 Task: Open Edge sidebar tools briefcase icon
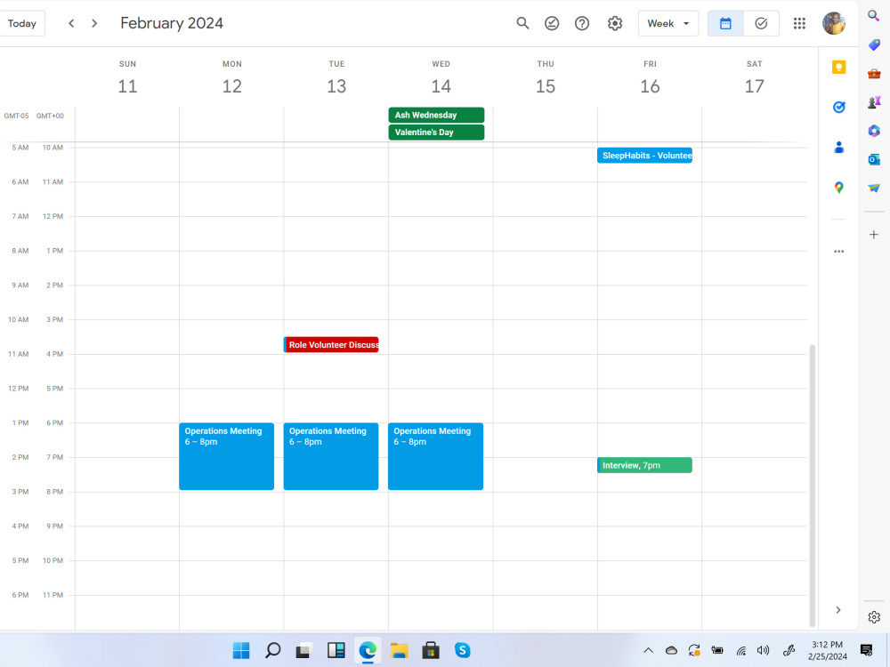point(874,74)
